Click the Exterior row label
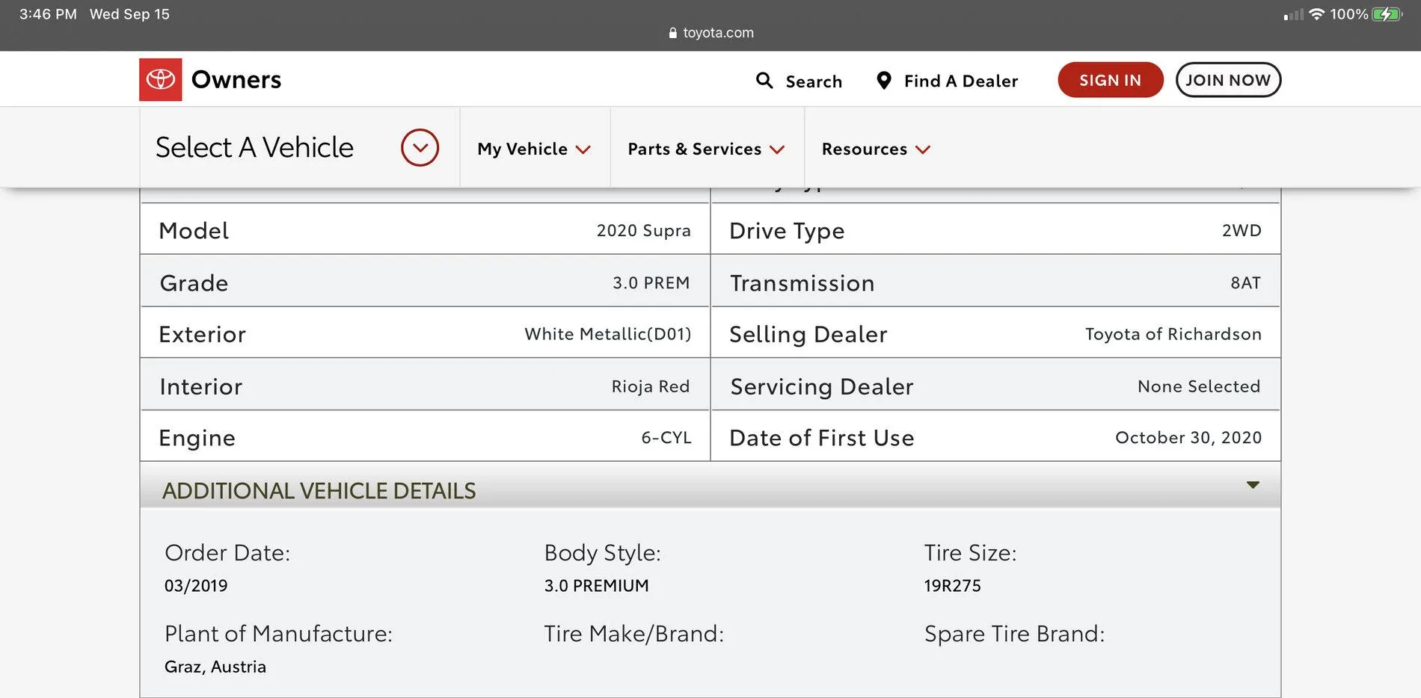This screenshot has width=1421, height=698. point(202,334)
